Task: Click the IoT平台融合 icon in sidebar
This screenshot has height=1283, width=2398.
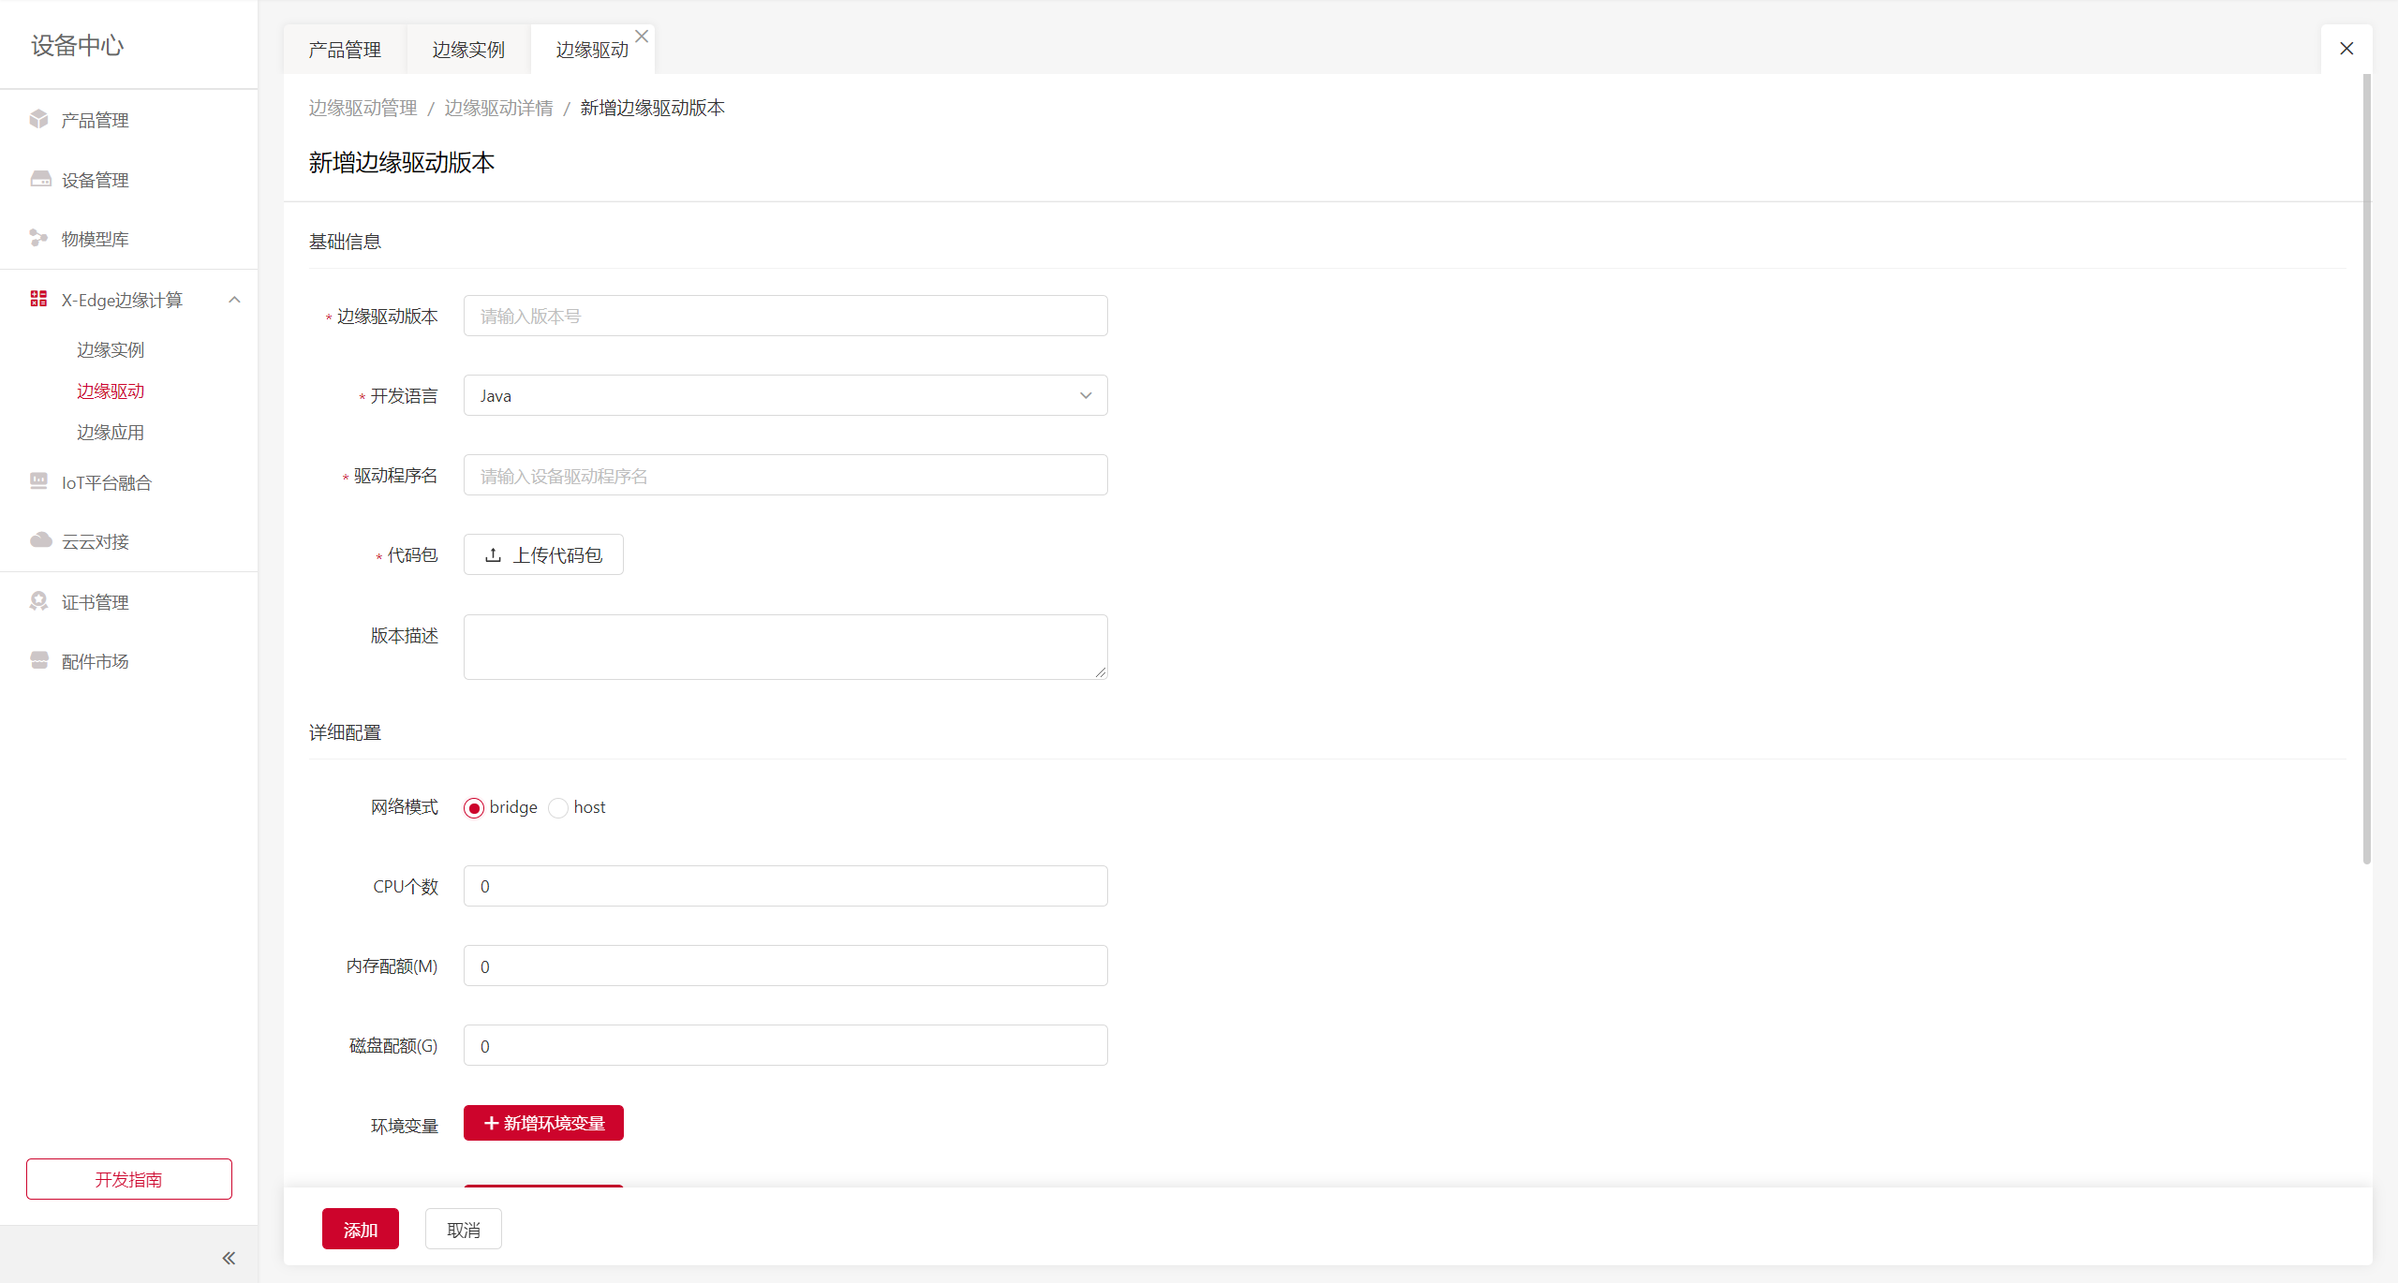Action: 38,481
